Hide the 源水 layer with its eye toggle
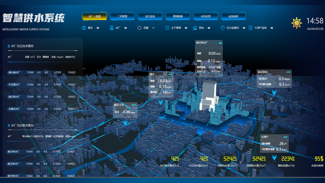This screenshot has height=183, width=325. tap(98, 28)
